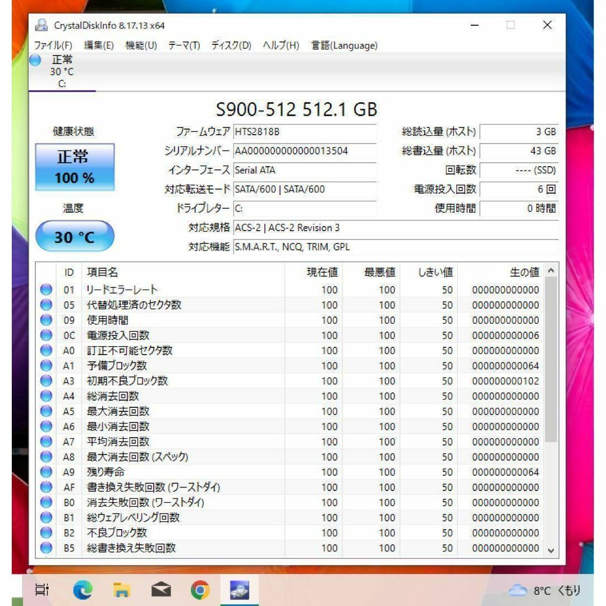Click the power on count value 6 回
Image resolution: width=606 pixels, height=606 pixels.
pyautogui.click(x=519, y=190)
